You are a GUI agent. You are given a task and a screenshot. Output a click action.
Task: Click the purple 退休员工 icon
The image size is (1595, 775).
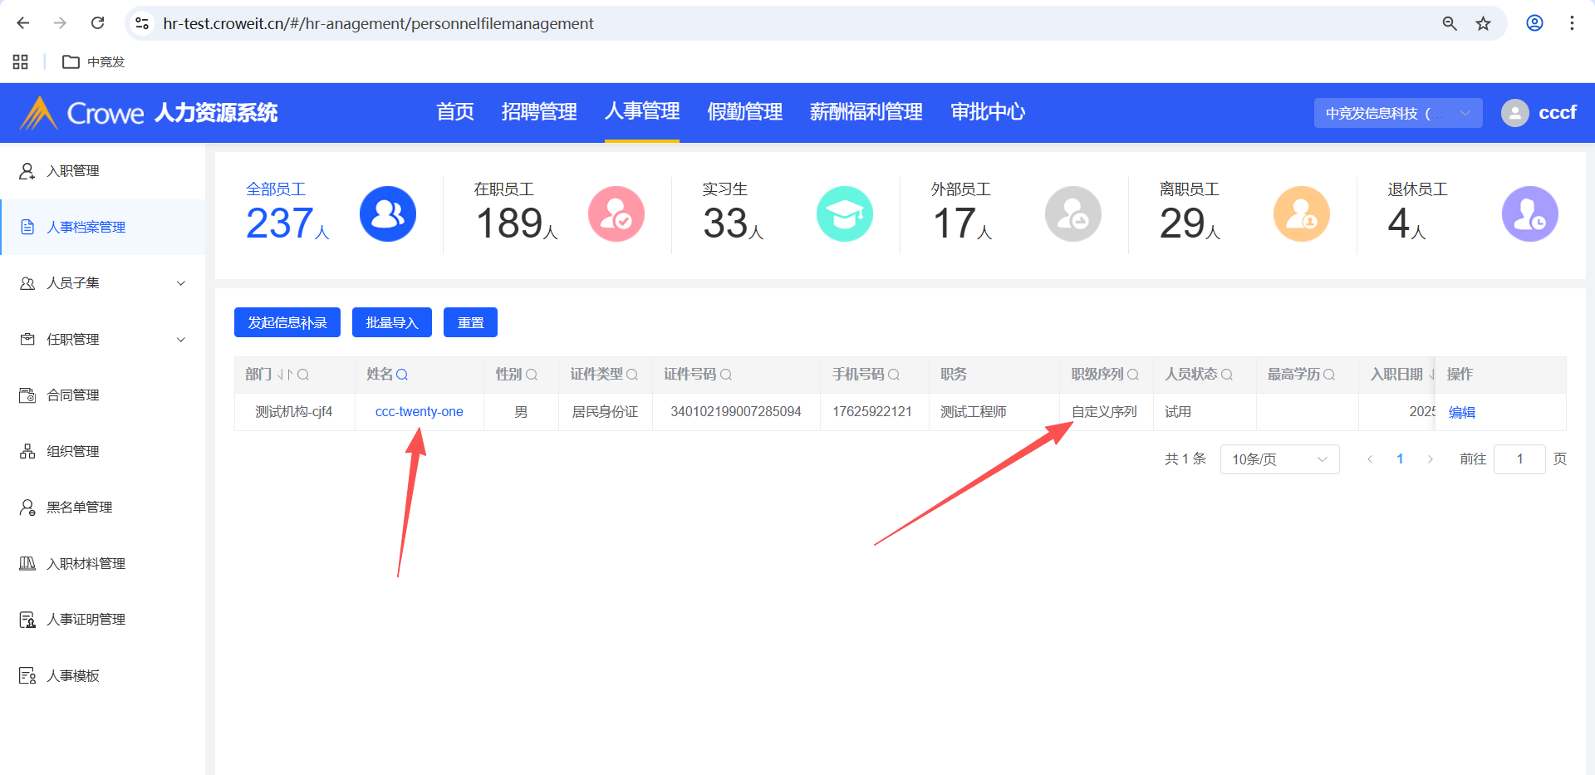[x=1529, y=214]
